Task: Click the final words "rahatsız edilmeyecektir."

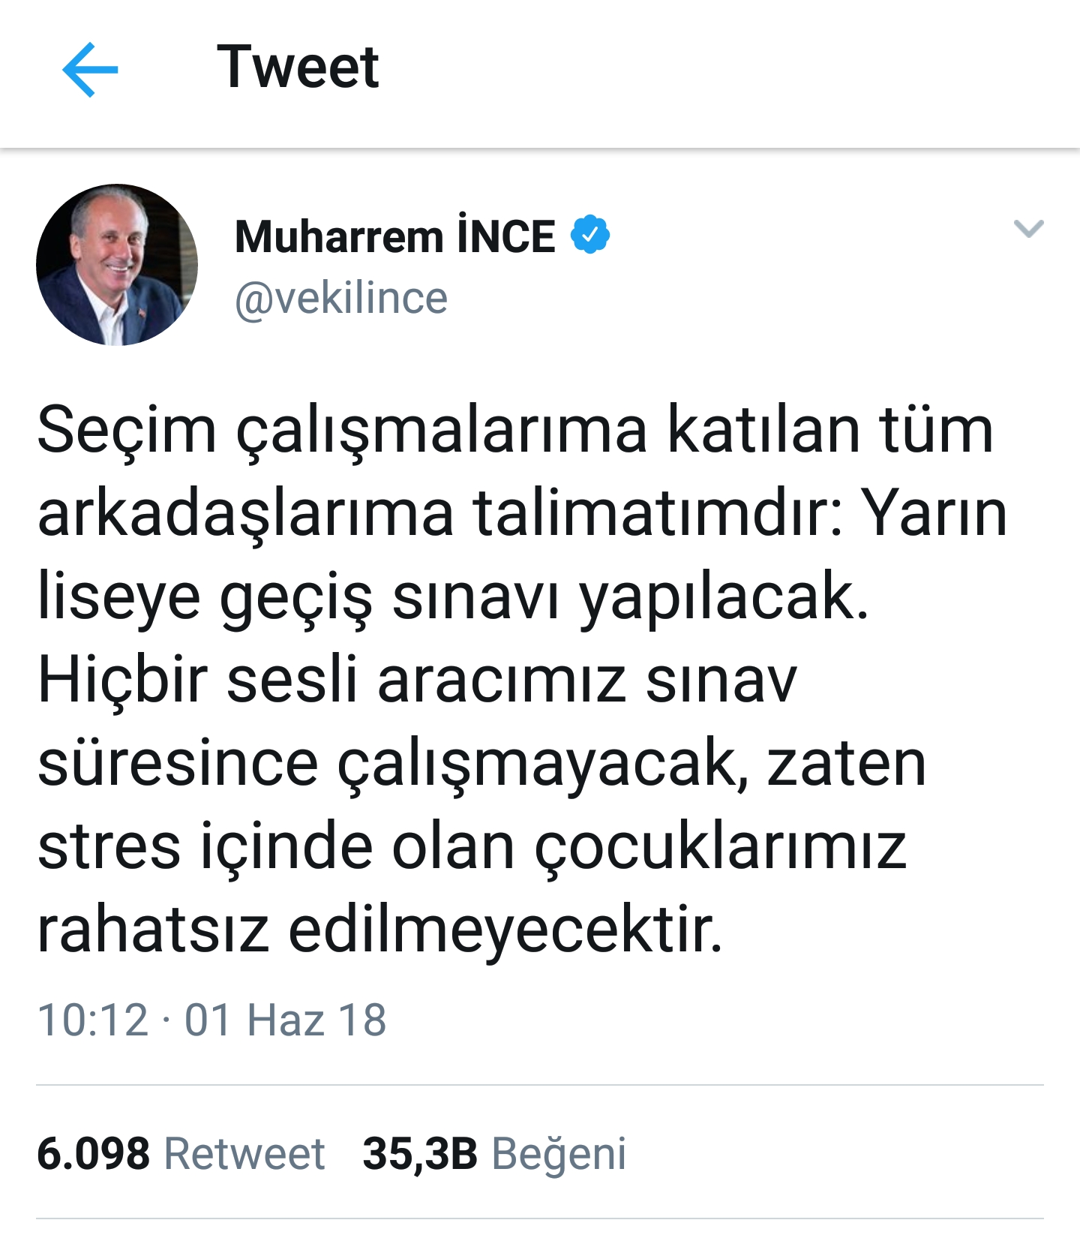Action: 380,930
